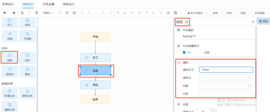Choose the 集成 integration node tool
Viewport: 270px width, 112px height.
tap(27, 71)
